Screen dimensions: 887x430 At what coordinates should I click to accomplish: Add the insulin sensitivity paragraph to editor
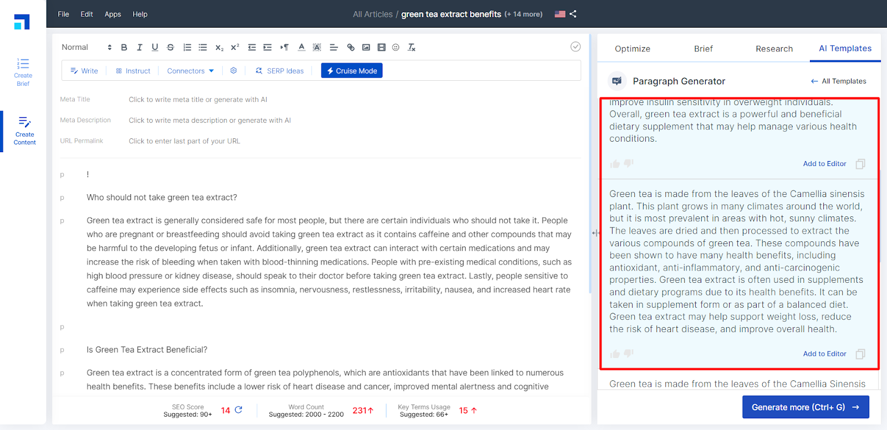pyautogui.click(x=824, y=164)
